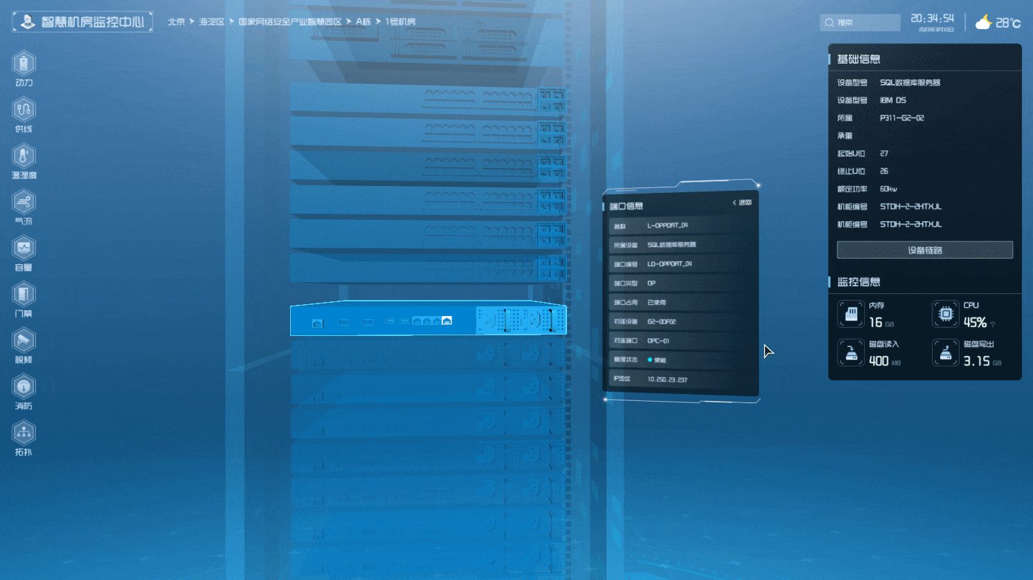Click the 监控信息 section heading
This screenshot has height=580, width=1033.
pyautogui.click(x=859, y=282)
